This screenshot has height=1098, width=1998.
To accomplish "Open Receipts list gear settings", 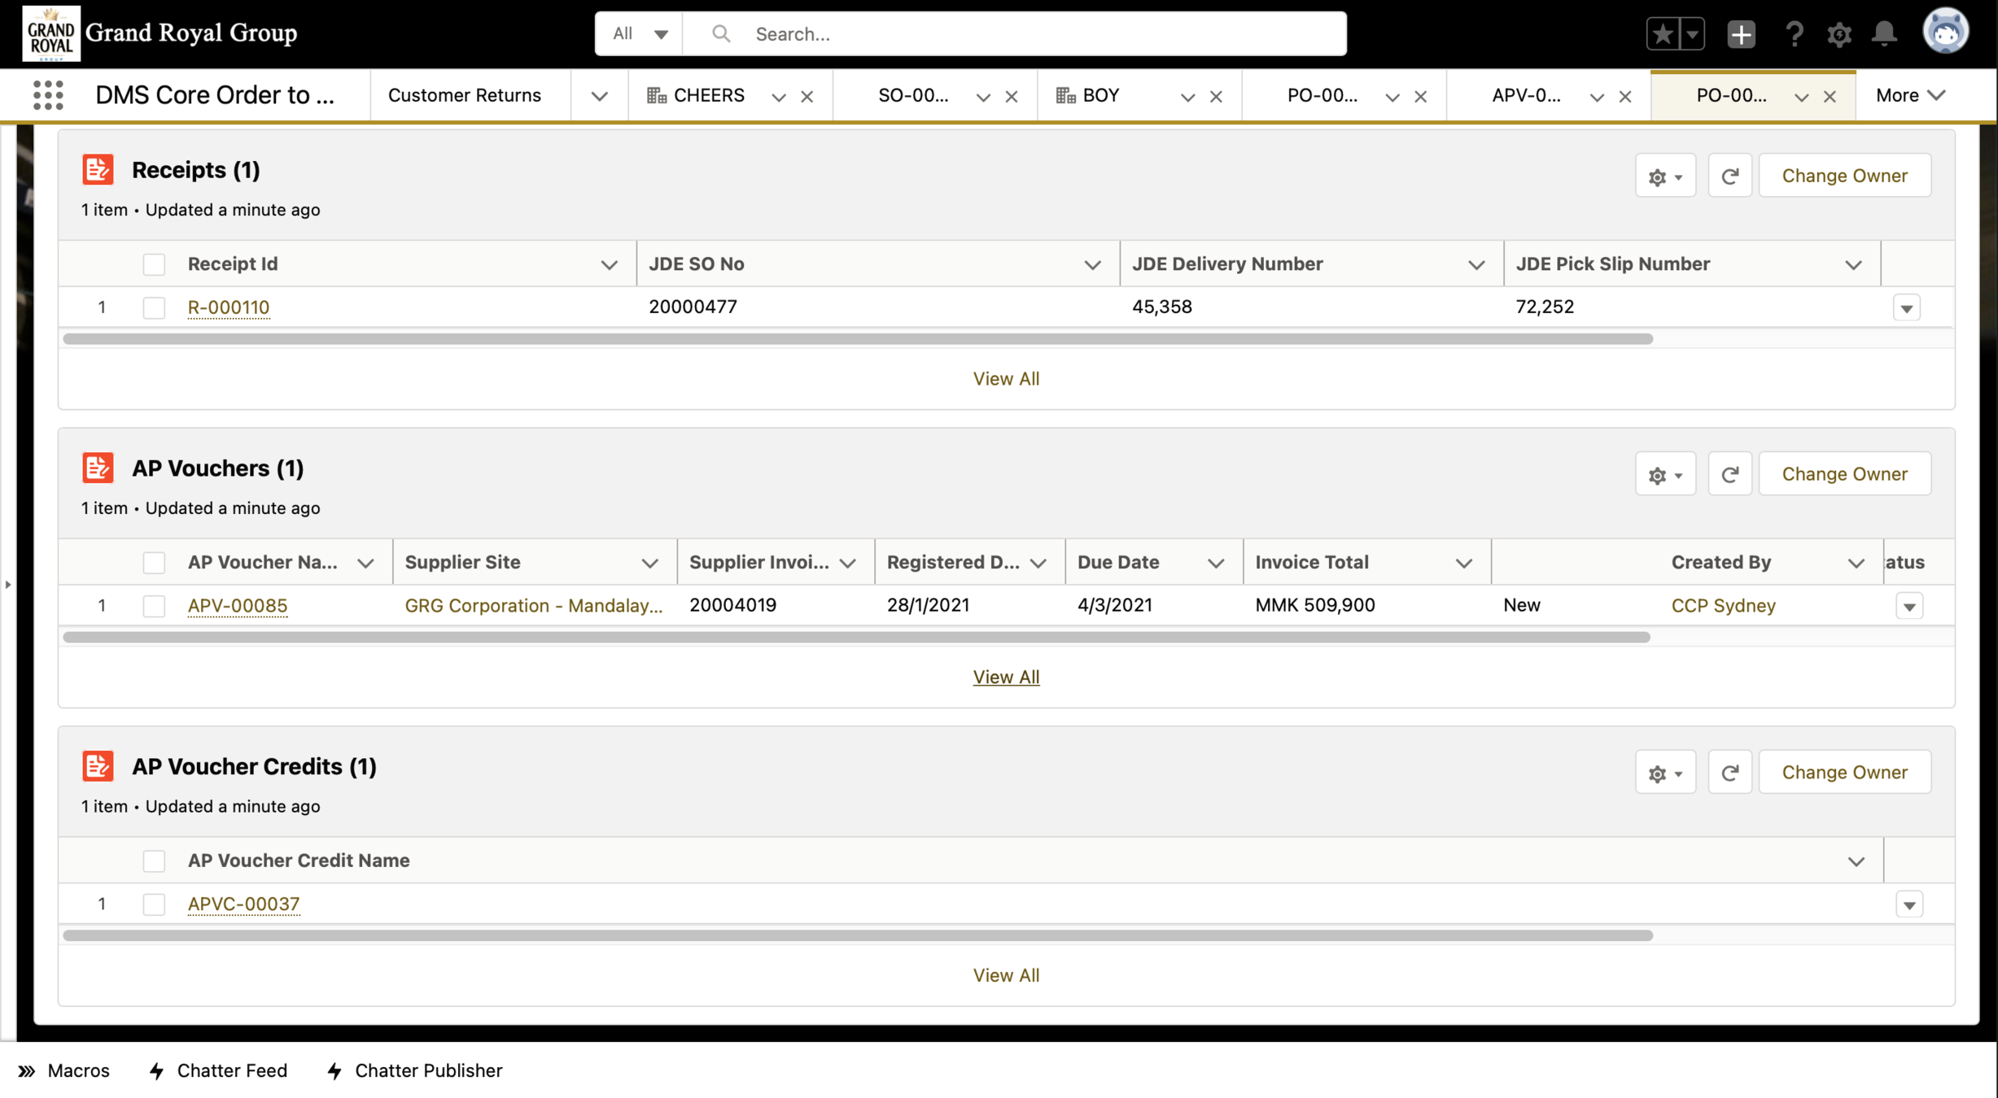I will click(x=1665, y=176).
